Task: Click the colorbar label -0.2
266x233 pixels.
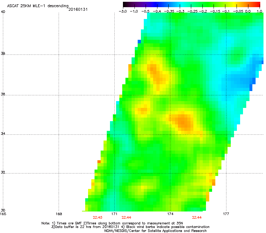Action: (x=203, y=11)
